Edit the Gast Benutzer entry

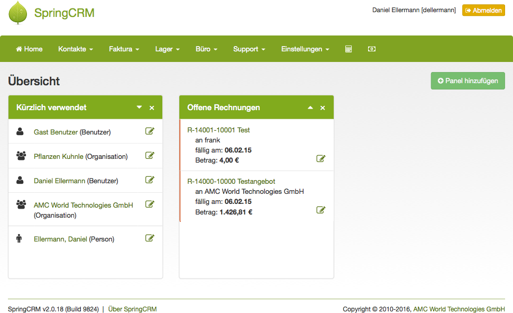coord(150,131)
